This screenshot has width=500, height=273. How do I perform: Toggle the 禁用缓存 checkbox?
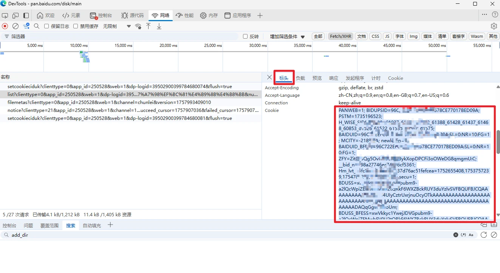pyautogui.click(x=76, y=26)
